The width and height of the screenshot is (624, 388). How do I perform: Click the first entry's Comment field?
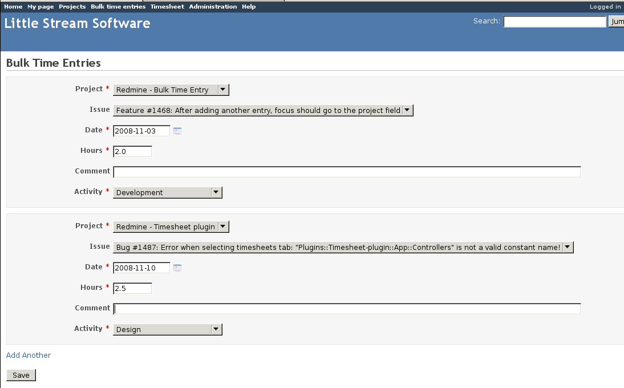pyautogui.click(x=347, y=172)
